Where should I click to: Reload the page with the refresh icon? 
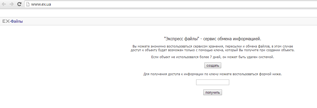[x=19, y=4]
